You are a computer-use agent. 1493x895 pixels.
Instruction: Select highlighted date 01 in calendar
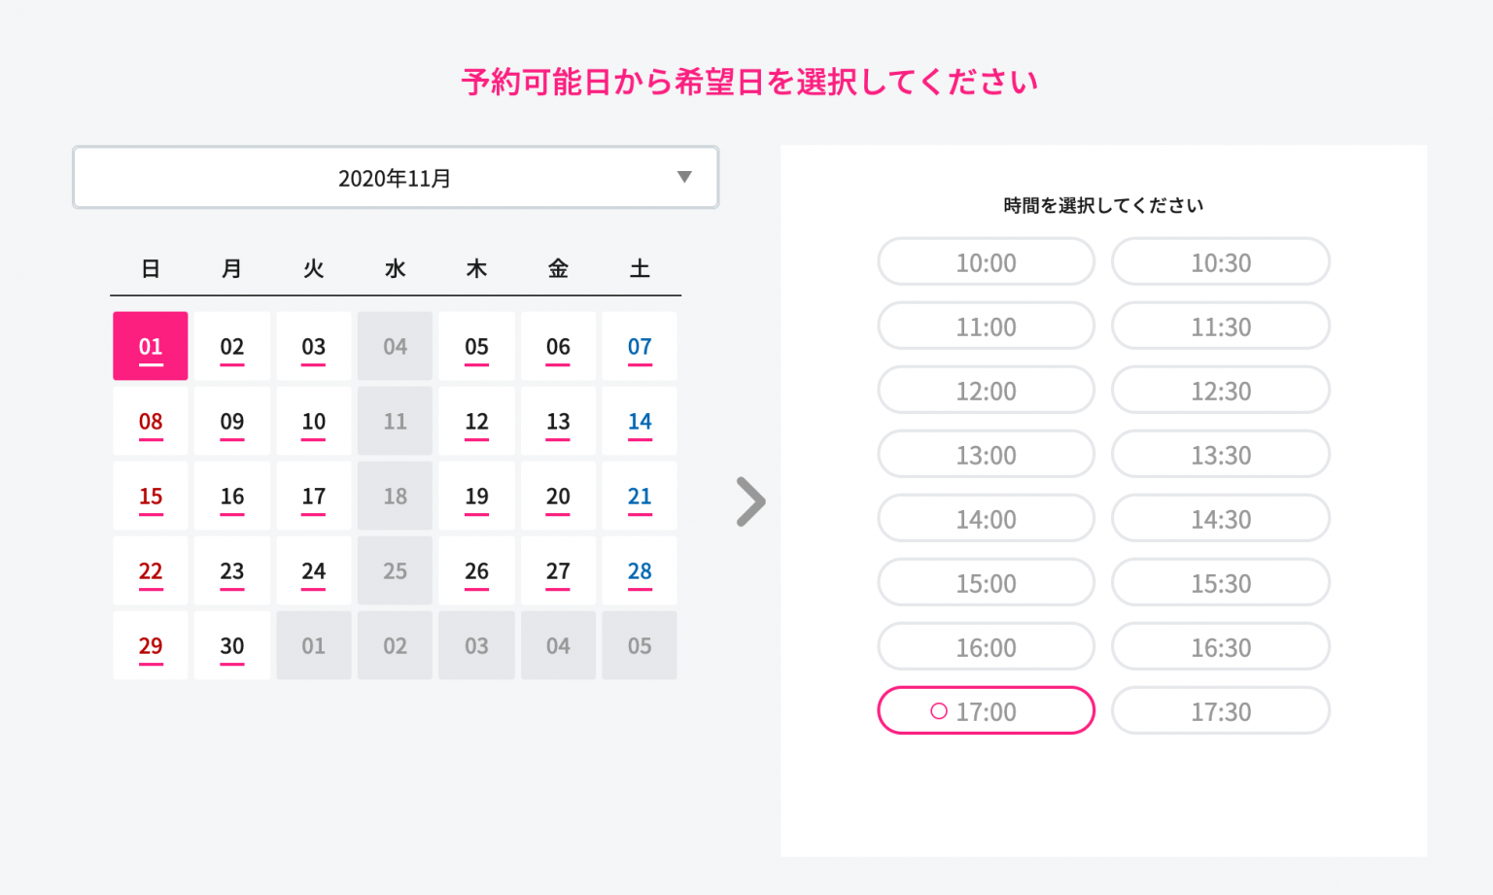(151, 347)
